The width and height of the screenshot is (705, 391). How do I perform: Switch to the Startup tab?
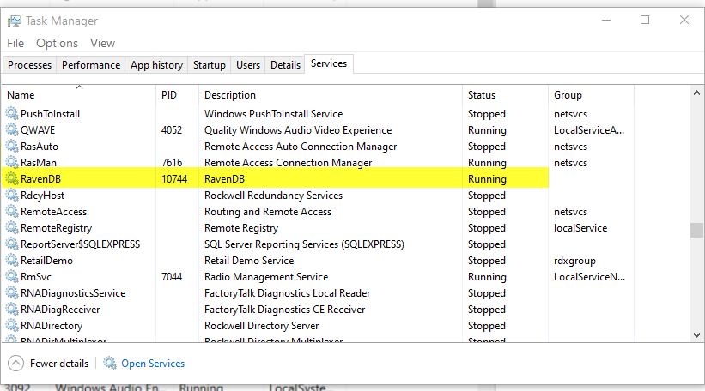click(x=209, y=65)
